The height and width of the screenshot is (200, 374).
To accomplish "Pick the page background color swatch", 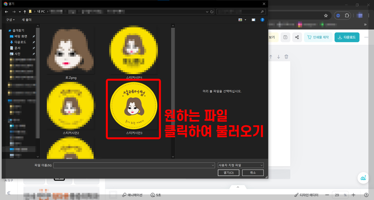I will pos(113,195).
